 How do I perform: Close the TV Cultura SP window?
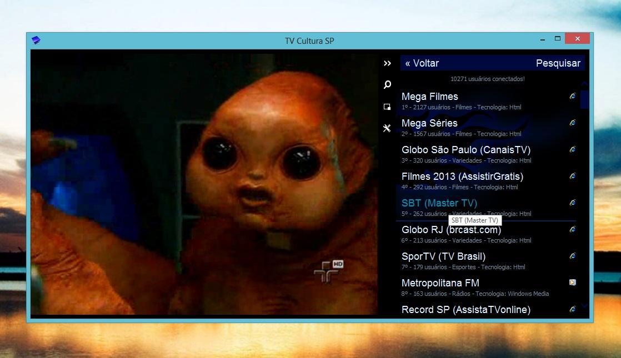(578, 38)
